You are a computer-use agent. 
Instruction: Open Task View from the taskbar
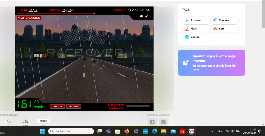(99, 131)
